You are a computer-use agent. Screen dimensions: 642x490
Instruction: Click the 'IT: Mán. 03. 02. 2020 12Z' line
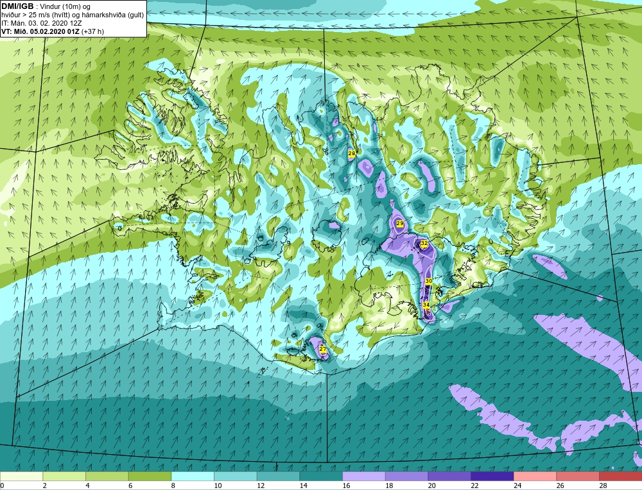click(x=41, y=23)
